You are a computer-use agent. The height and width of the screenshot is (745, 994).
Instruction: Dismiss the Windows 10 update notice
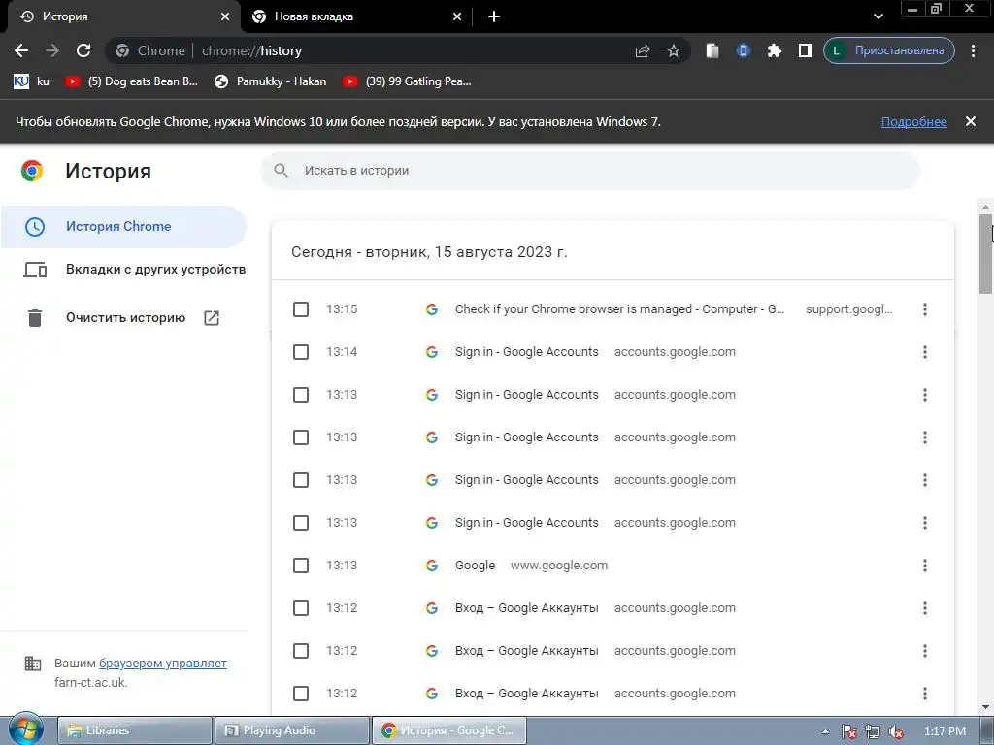pyautogui.click(x=971, y=121)
